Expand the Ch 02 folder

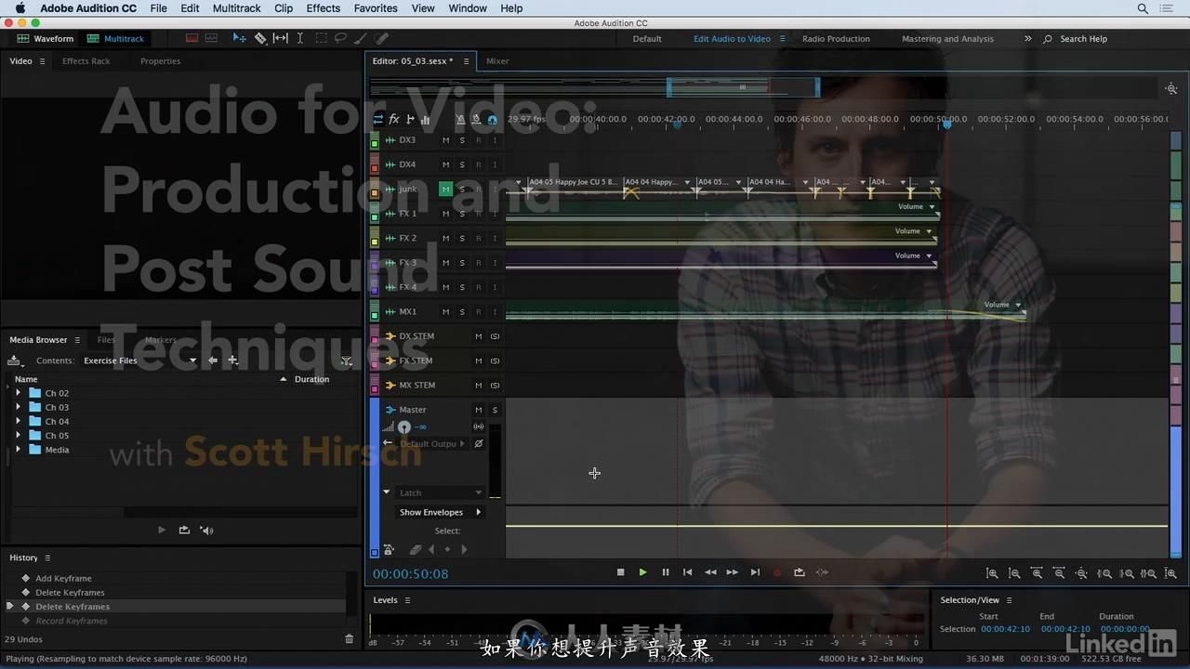tap(18, 393)
